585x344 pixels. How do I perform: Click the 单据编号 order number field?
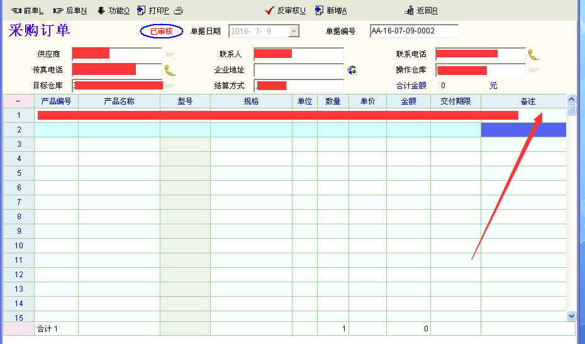pos(413,31)
